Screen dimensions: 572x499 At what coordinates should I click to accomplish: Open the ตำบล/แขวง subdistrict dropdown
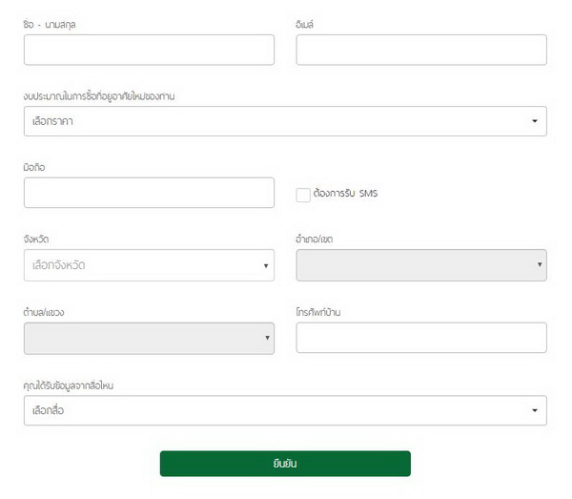coord(149,338)
